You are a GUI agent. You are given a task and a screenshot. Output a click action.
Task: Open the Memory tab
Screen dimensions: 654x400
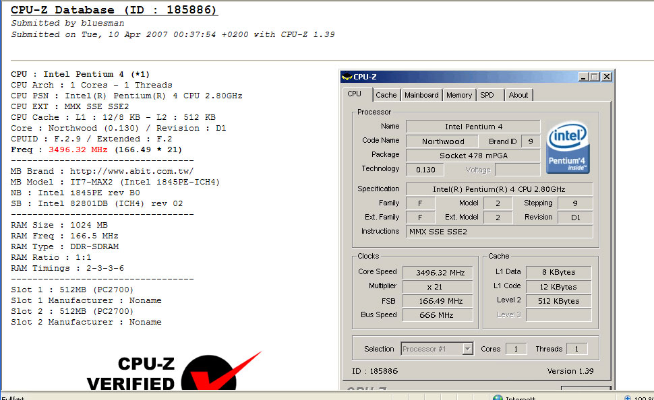pyautogui.click(x=458, y=95)
